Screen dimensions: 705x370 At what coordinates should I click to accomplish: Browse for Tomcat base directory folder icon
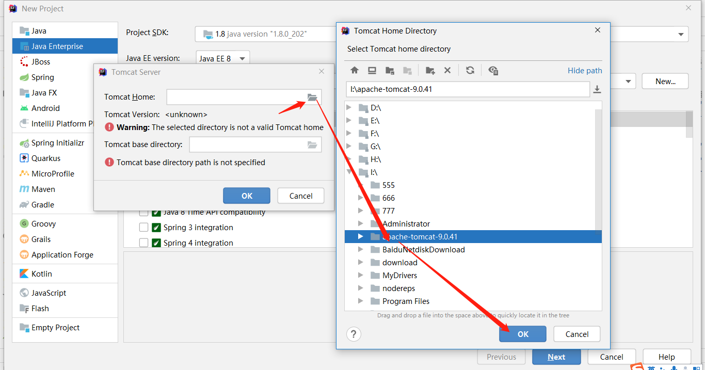(312, 144)
